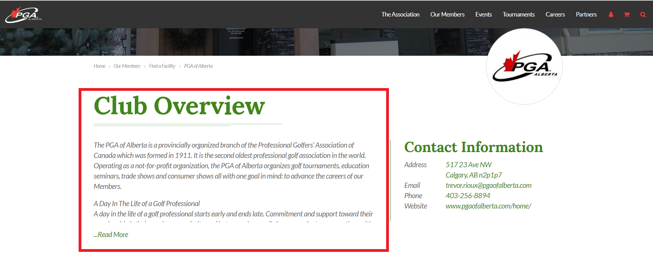Open the shopping cart icon
The height and width of the screenshot is (267, 653).
tap(627, 14)
